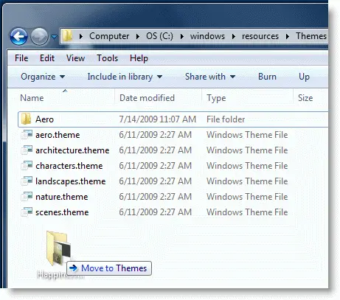Open the Tools menu
Screen dimensions: 340x300
pos(107,58)
